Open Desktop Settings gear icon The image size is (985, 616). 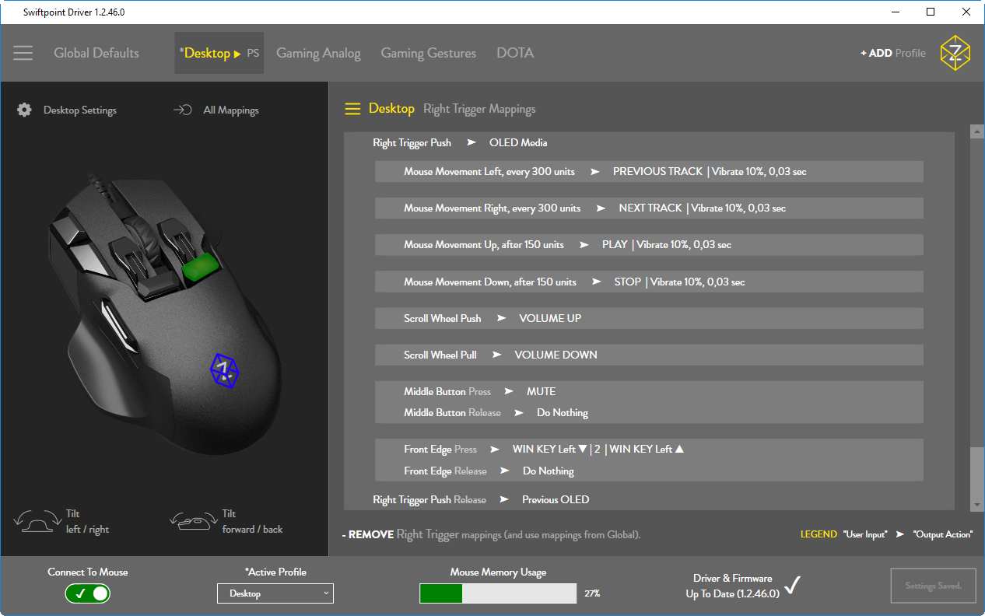point(25,110)
